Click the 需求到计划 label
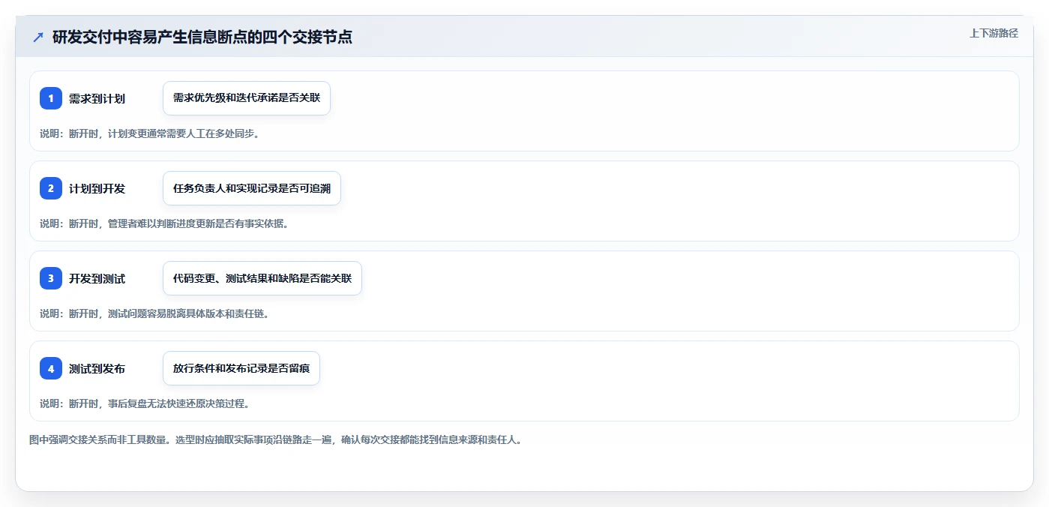This screenshot has height=507, width=1049. pos(97,98)
